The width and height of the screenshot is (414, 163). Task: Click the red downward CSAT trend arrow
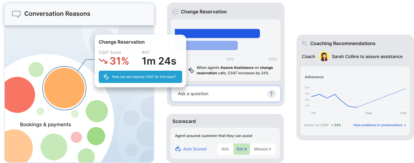pos(103,61)
